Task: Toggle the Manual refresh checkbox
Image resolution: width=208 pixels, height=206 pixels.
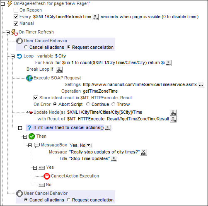Action: coord(16,24)
